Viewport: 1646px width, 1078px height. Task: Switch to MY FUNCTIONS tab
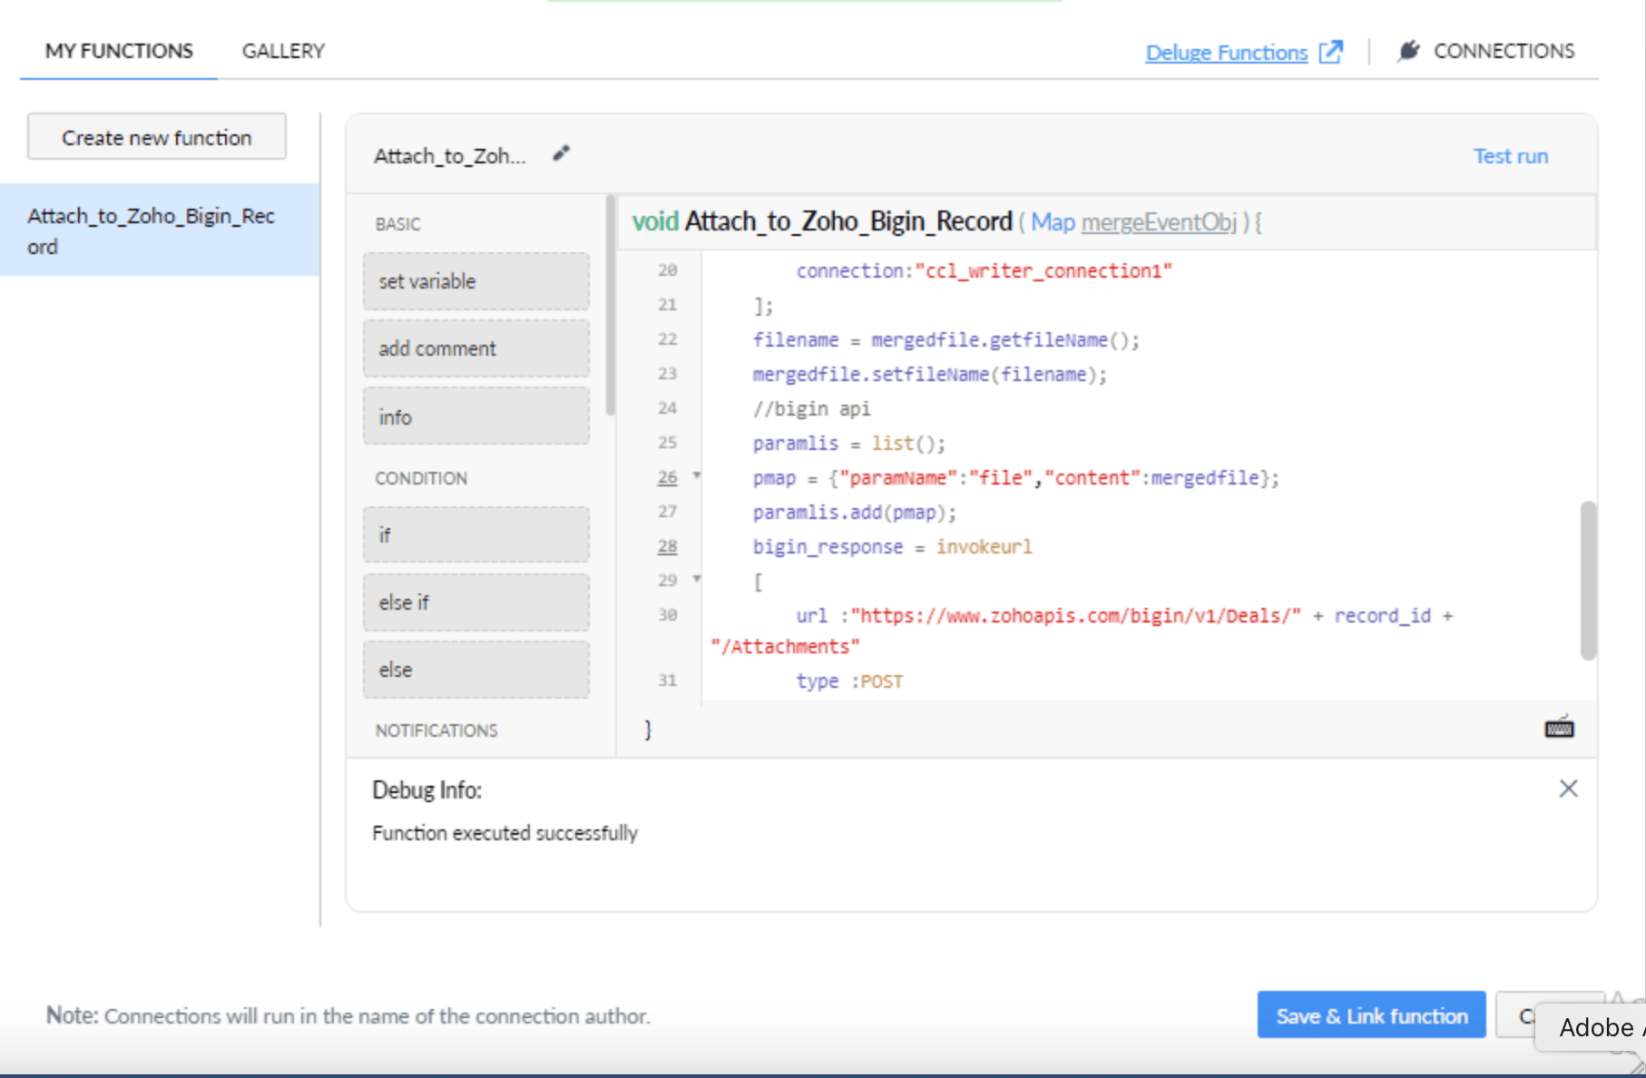119,51
